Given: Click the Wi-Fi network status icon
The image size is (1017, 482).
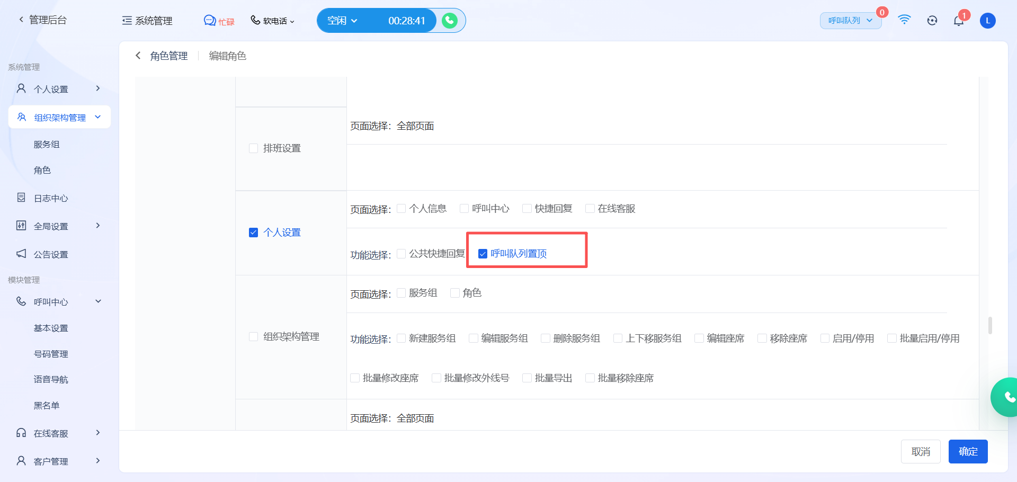Looking at the screenshot, I should click(904, 20).
